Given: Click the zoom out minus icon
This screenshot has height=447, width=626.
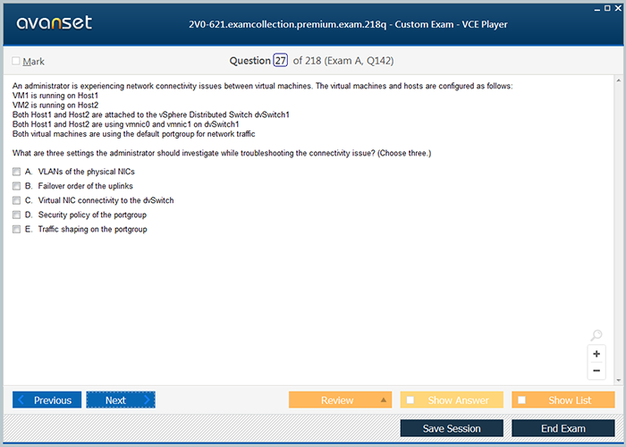Looking at the screenshot, I should point(596,371).
